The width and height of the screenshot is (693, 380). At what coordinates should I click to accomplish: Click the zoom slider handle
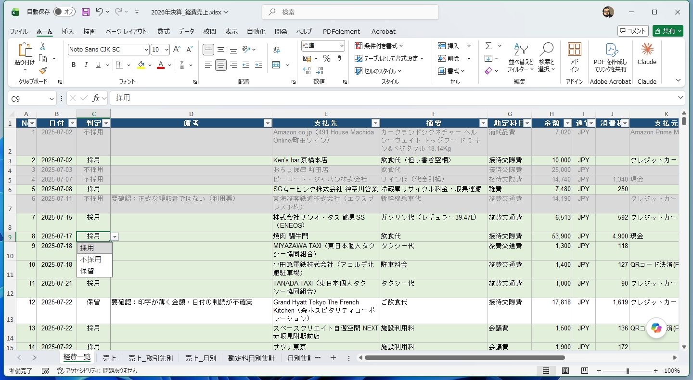coord(628,371)
